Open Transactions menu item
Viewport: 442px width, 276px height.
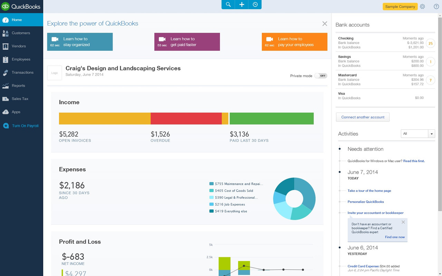pos(23,72)
